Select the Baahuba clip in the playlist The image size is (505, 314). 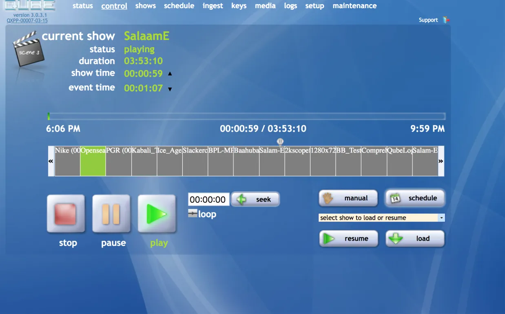pyautogui.click(x=246, y=161)
